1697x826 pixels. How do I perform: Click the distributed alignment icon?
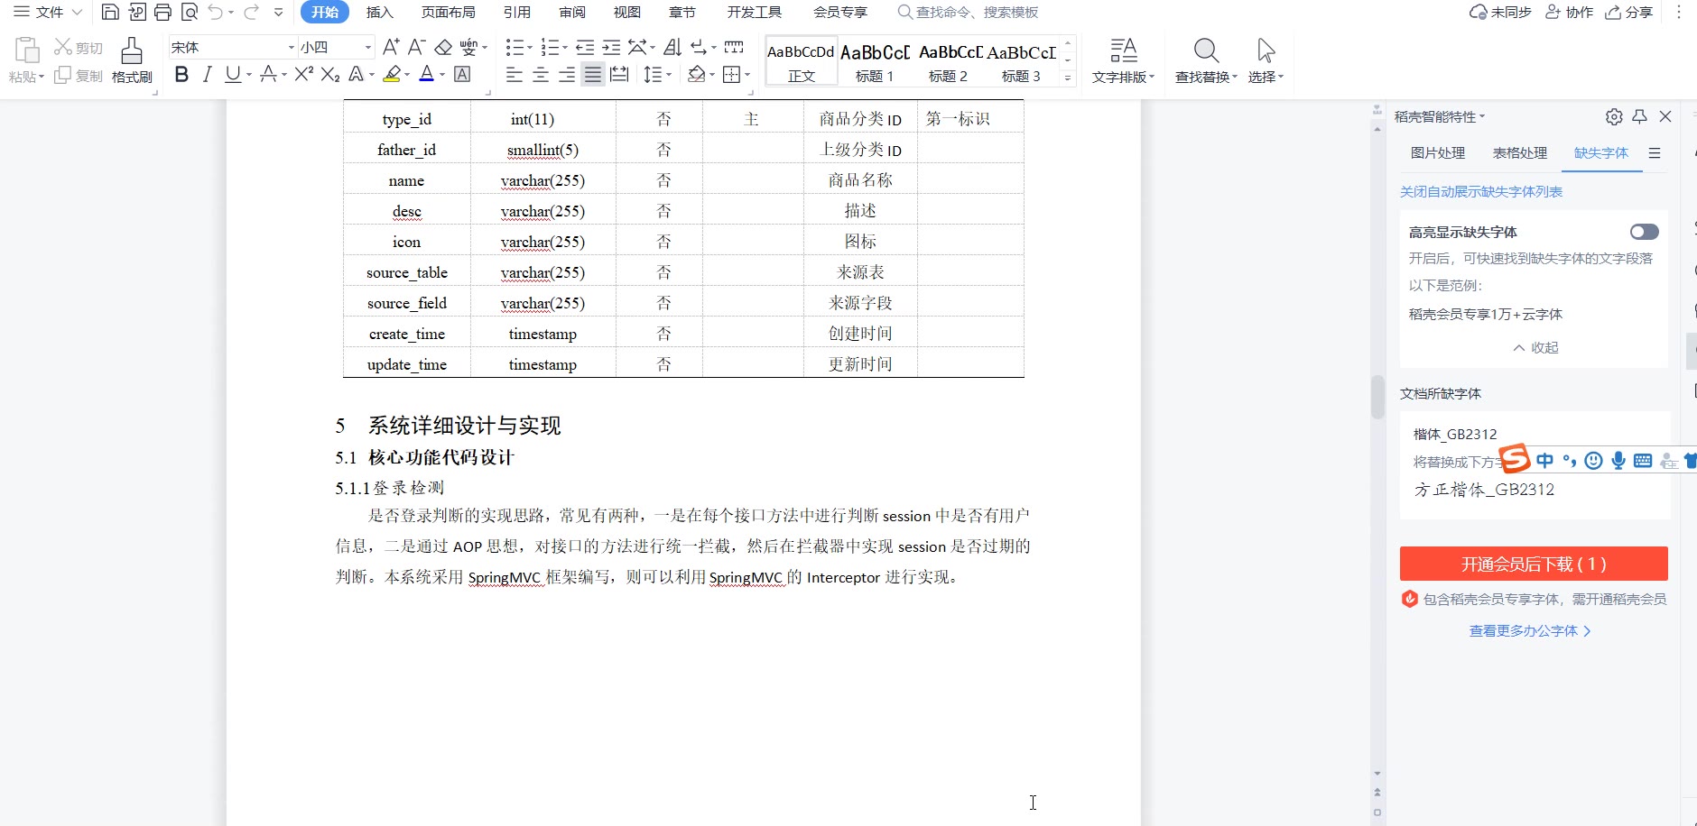tap(619, 75)
